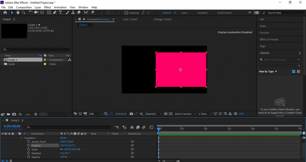This screenshot has width=306, height=162.
Task: Toggle Opacity stopwatch for keyframing
Action: 28,157
